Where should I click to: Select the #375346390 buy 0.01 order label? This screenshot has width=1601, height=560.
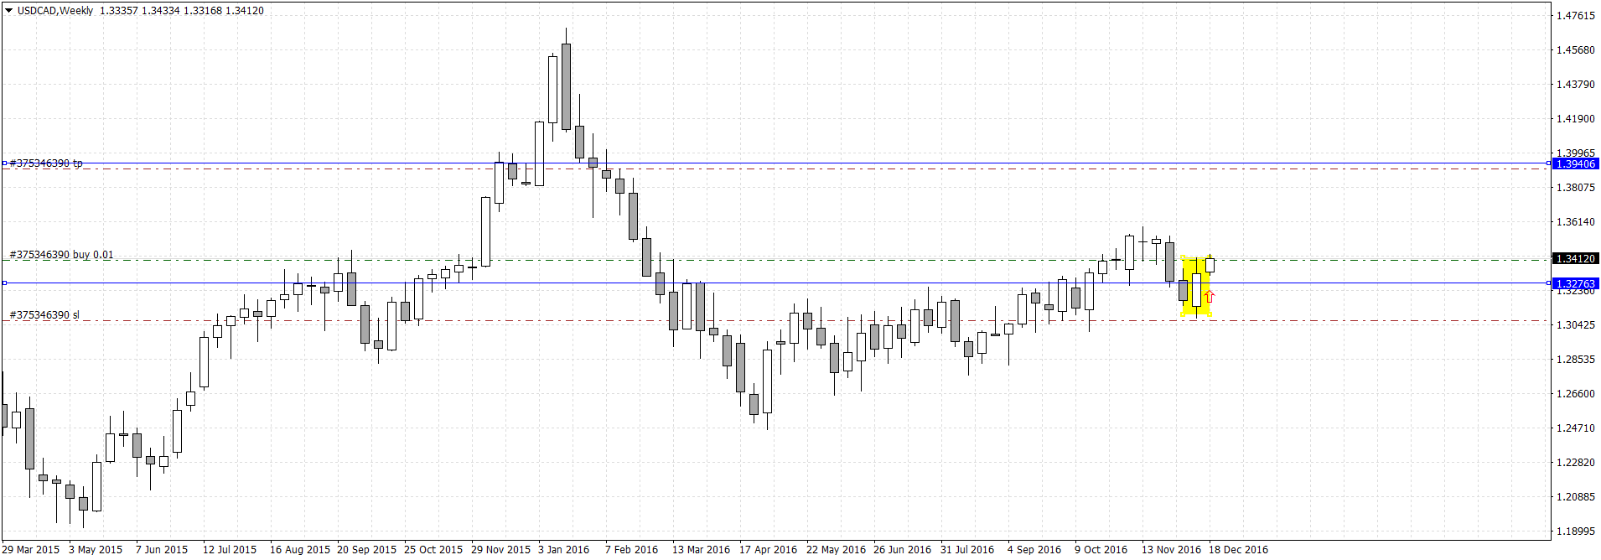tap(61, 255)
